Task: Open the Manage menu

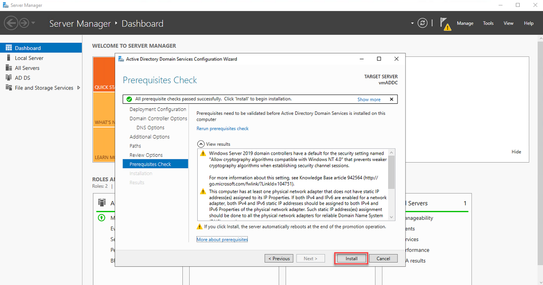Action: pyautogui.click(x=465, y=23)
